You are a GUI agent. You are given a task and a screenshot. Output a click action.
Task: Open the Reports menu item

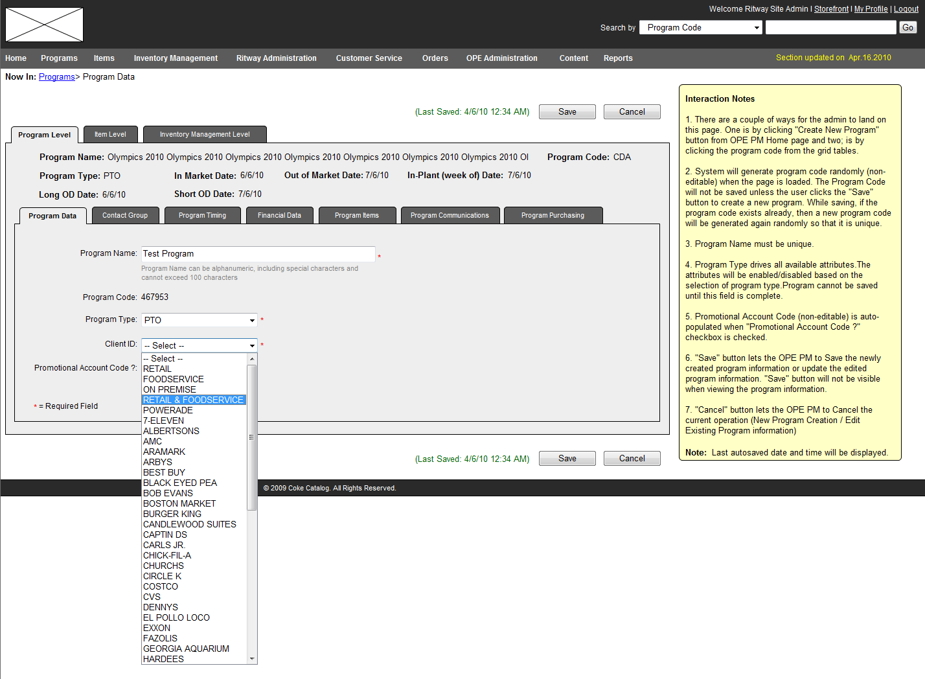point(617,58)
